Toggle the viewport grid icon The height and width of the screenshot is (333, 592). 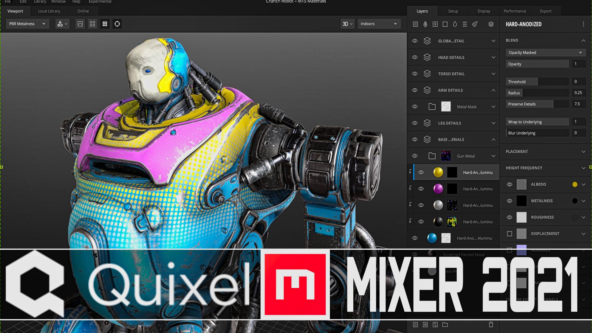[x=105, y=24]
